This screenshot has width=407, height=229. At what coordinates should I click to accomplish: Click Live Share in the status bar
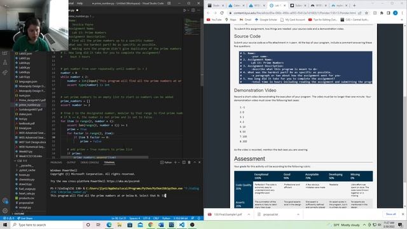pyautogui.click(x=25, y=218)
